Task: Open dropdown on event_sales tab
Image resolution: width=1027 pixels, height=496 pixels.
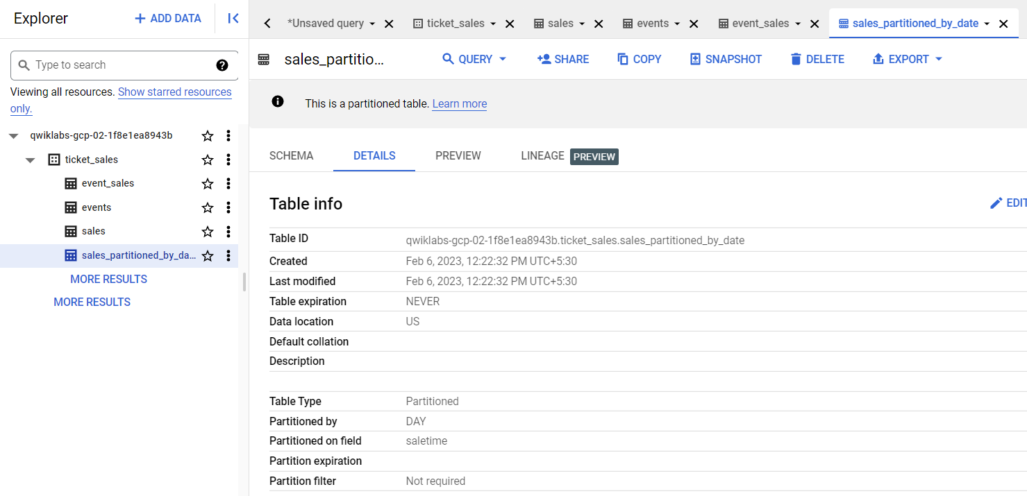Action: click(798, 24)
